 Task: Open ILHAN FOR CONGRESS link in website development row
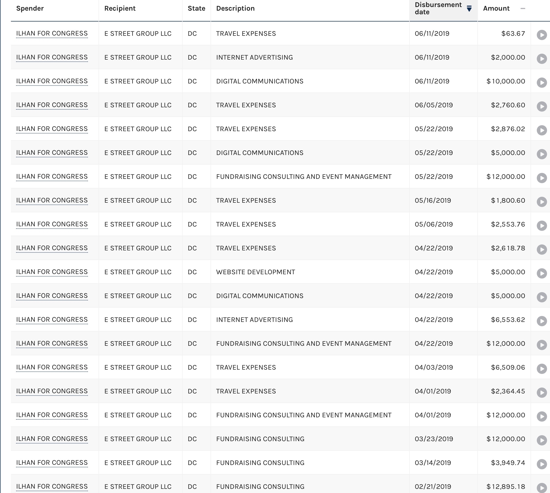[x=52, y=272]
